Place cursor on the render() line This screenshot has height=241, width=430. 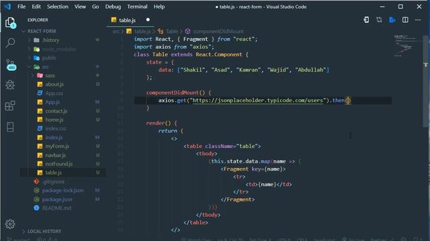pos(161,123)
